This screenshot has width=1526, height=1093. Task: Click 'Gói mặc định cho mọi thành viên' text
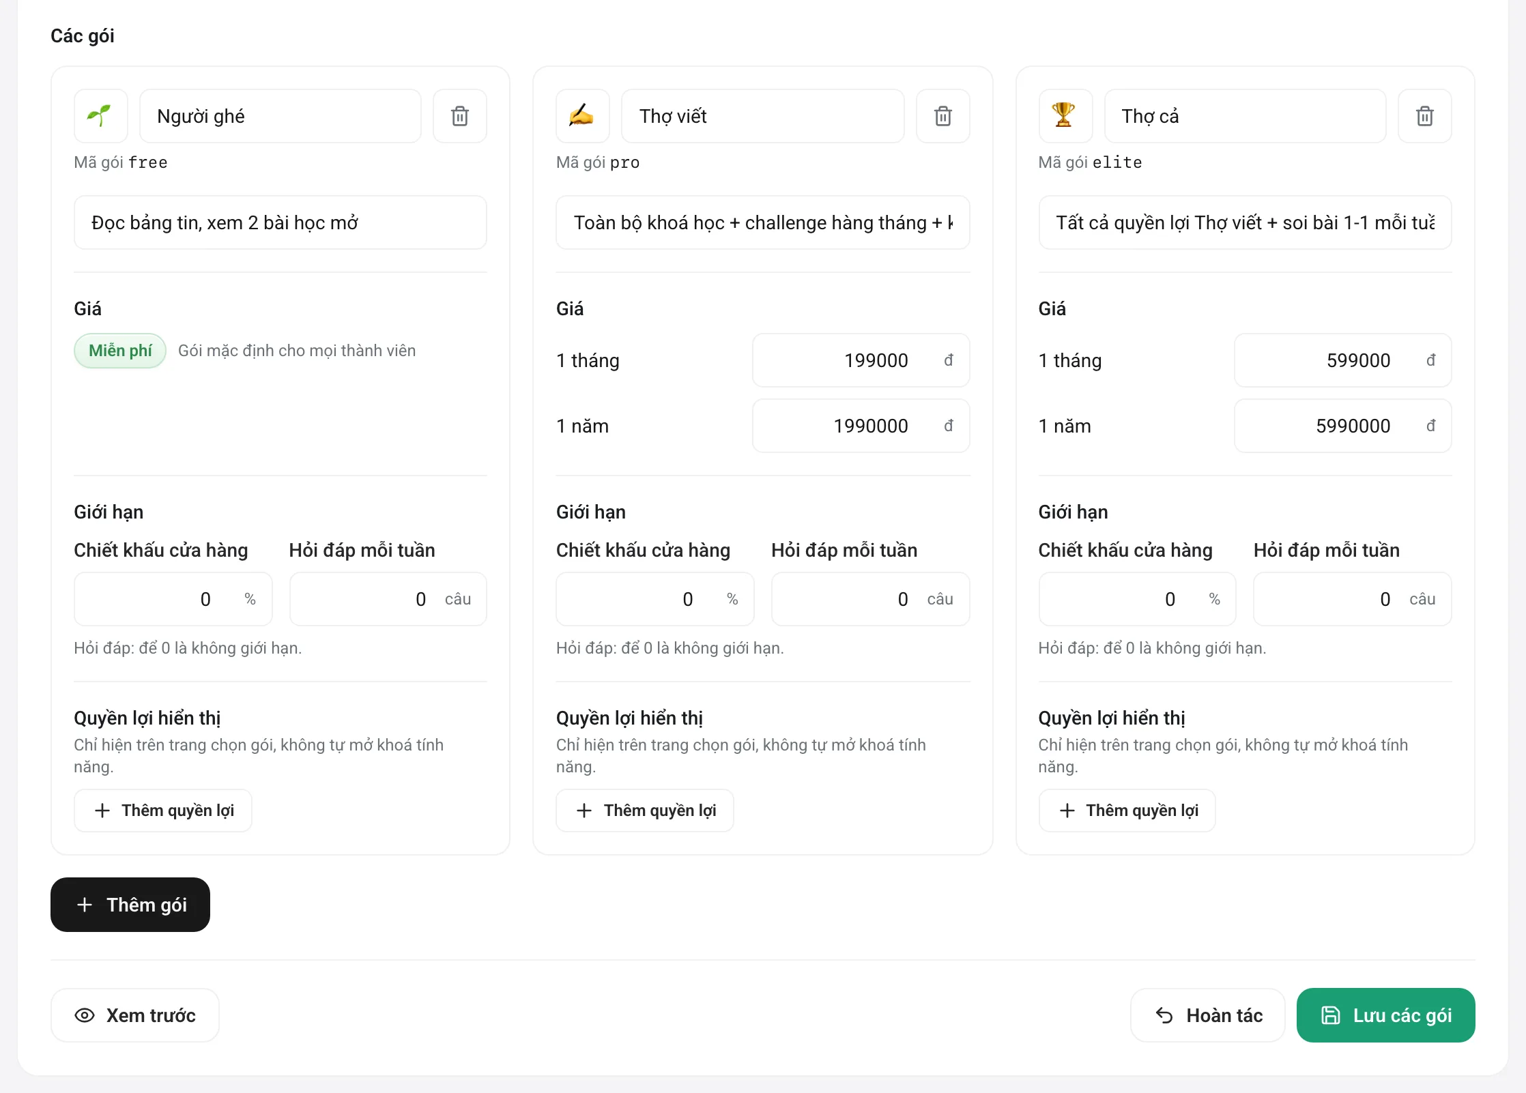(x=297, y=351)
